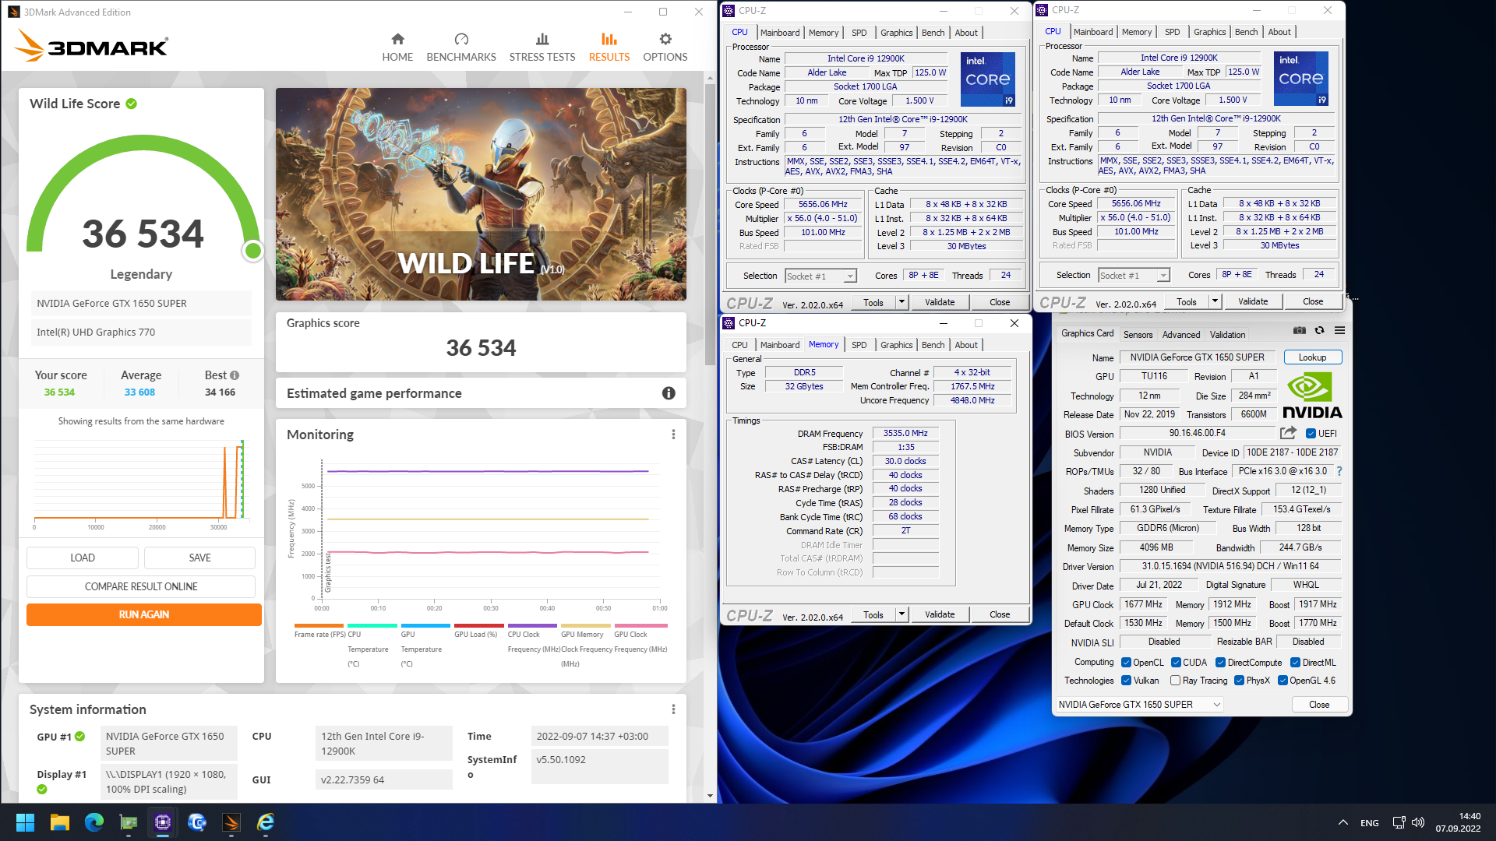Open Internet Explorer from taskbar
The width and height of the screenshot is (1496, 841).
tap(266, 822)
